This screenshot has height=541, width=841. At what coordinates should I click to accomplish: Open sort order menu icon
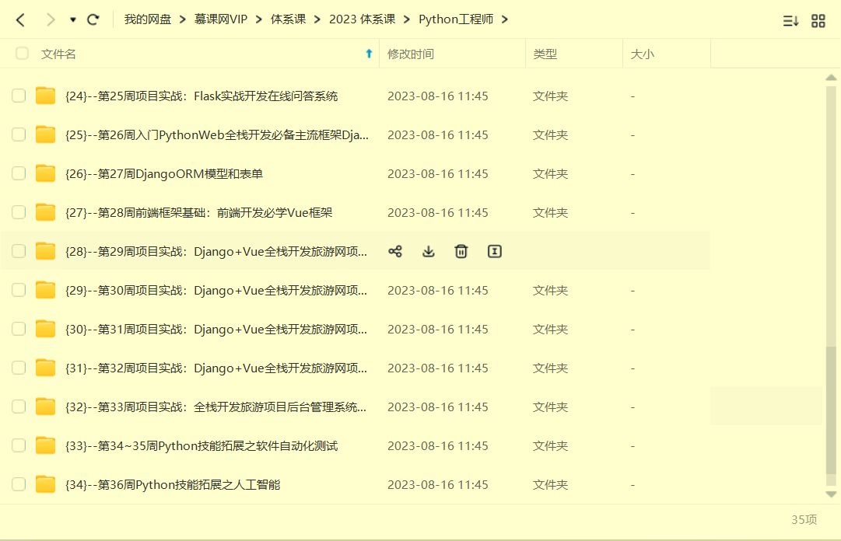790,21
